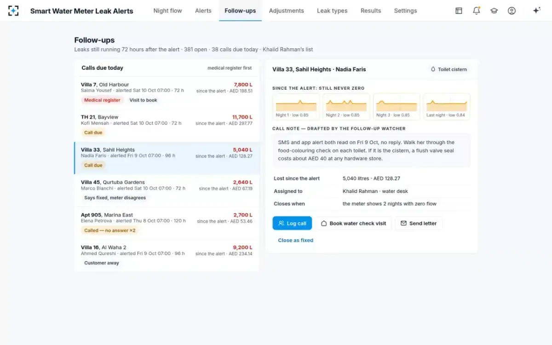
Task: Open the layout panel icon
Action: tap(459, 11)
